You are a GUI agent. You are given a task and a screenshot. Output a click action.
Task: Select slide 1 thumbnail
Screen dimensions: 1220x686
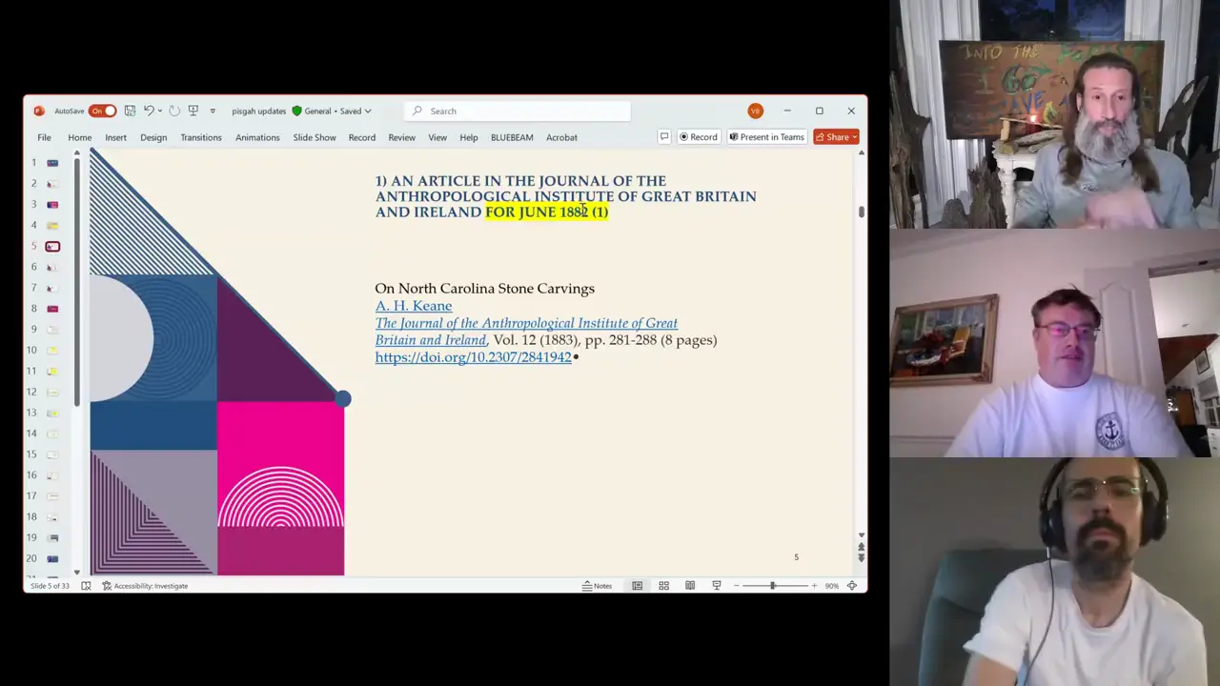click(52, 163)
